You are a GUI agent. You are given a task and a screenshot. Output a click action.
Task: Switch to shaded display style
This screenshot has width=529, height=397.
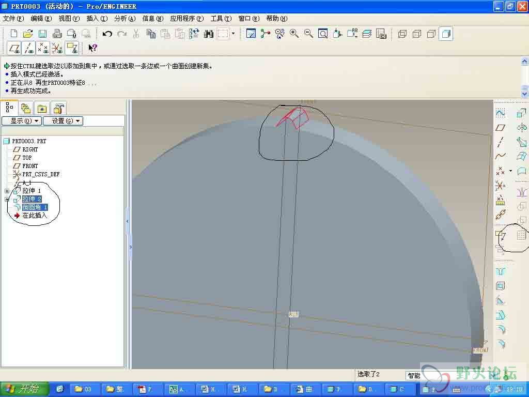coord(446,34)
